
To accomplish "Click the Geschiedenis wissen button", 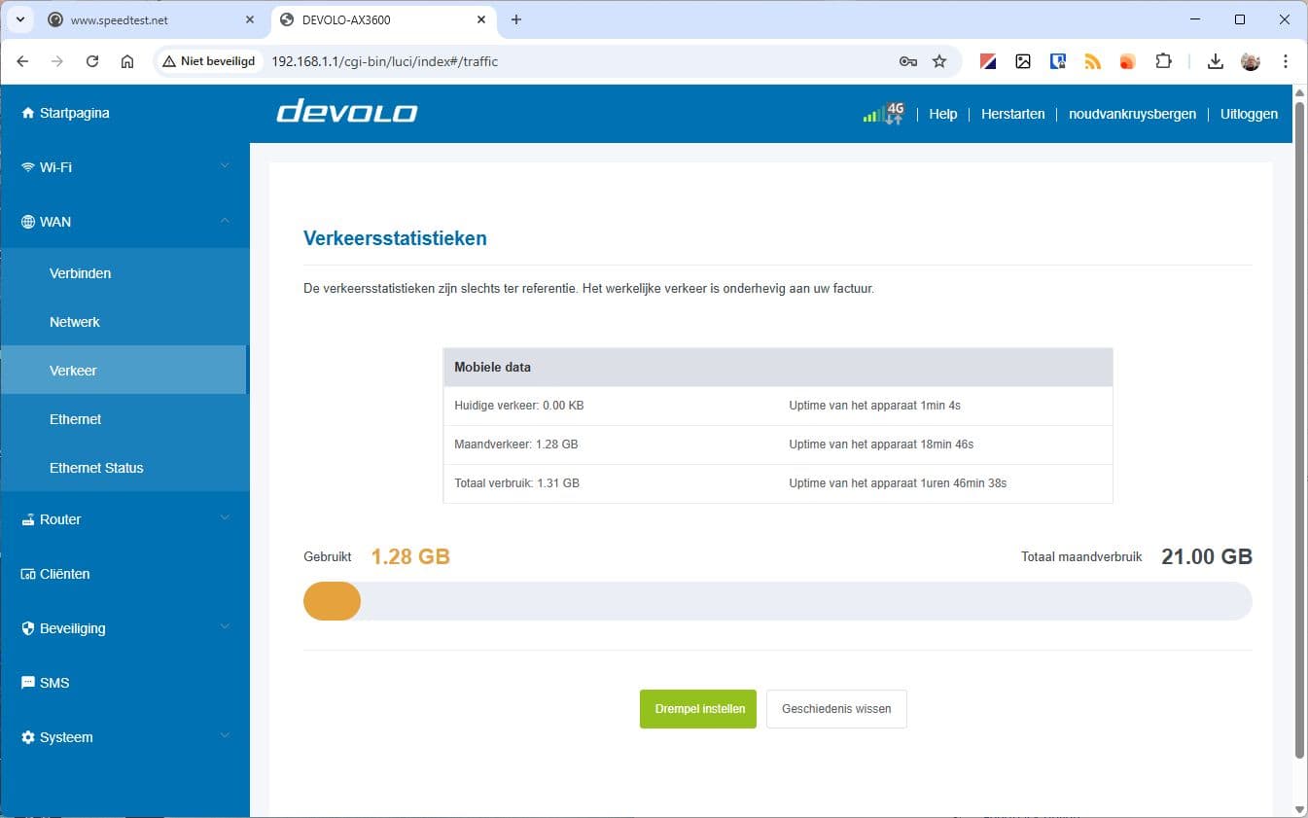I will tap(836, 709).
